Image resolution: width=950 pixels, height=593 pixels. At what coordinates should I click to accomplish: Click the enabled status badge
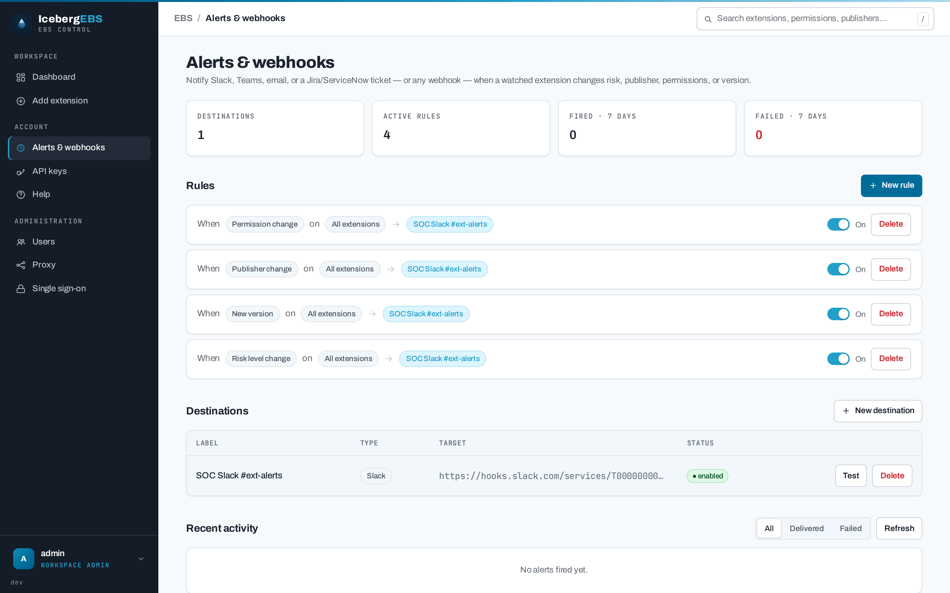point(708,476)
